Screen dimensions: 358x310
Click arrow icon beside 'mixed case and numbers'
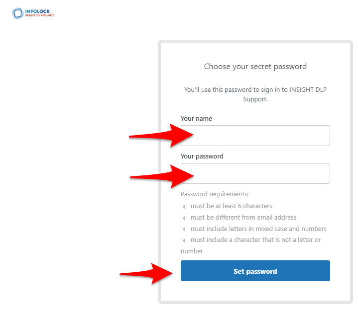pos(184,229)
